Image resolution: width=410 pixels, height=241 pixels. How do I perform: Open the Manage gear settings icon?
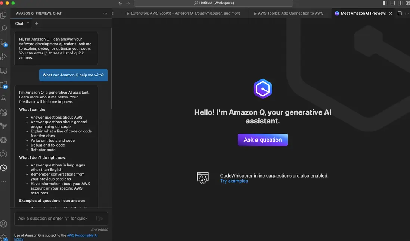(x=4, y=237)
